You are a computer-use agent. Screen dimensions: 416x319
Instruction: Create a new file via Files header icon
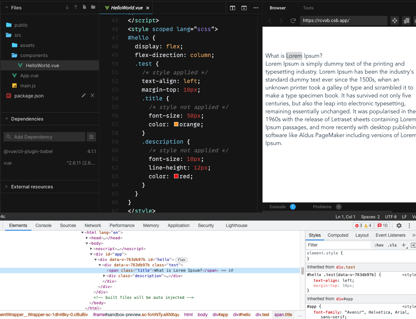(84, 7)
